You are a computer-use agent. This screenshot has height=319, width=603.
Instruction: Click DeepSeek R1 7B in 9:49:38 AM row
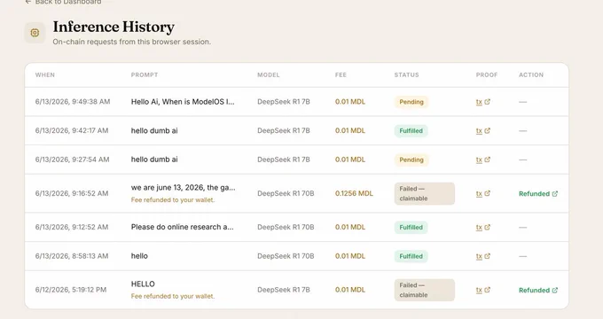(284, 102)
